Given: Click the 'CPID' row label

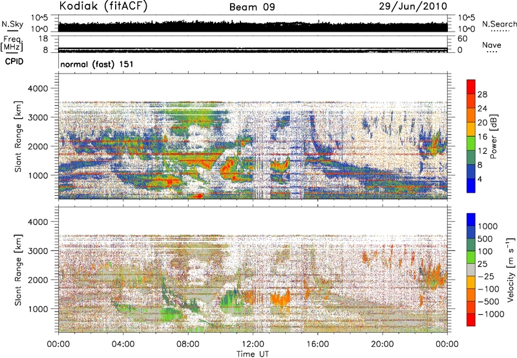Looking at the screenshot, I should click(14, 61).
